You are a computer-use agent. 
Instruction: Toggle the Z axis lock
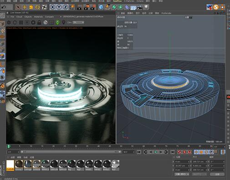click(66, 7)
